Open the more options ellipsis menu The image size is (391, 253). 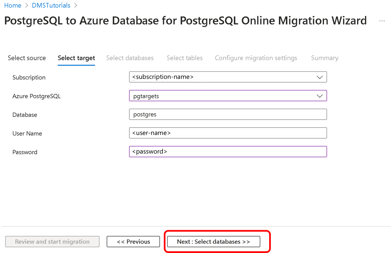(x=382, y=21)
